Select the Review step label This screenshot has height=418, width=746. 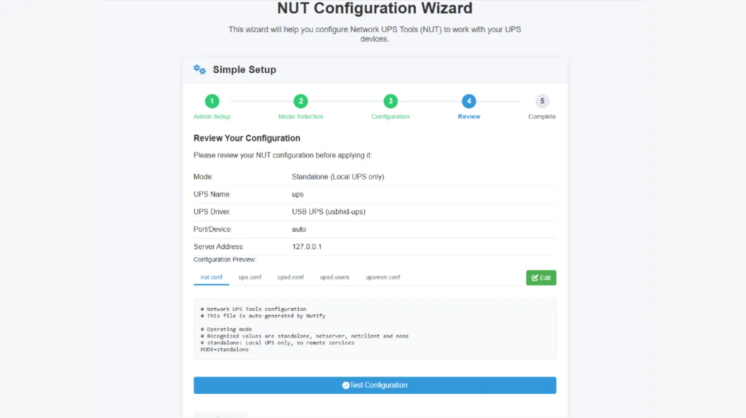[x=469, y=117]
